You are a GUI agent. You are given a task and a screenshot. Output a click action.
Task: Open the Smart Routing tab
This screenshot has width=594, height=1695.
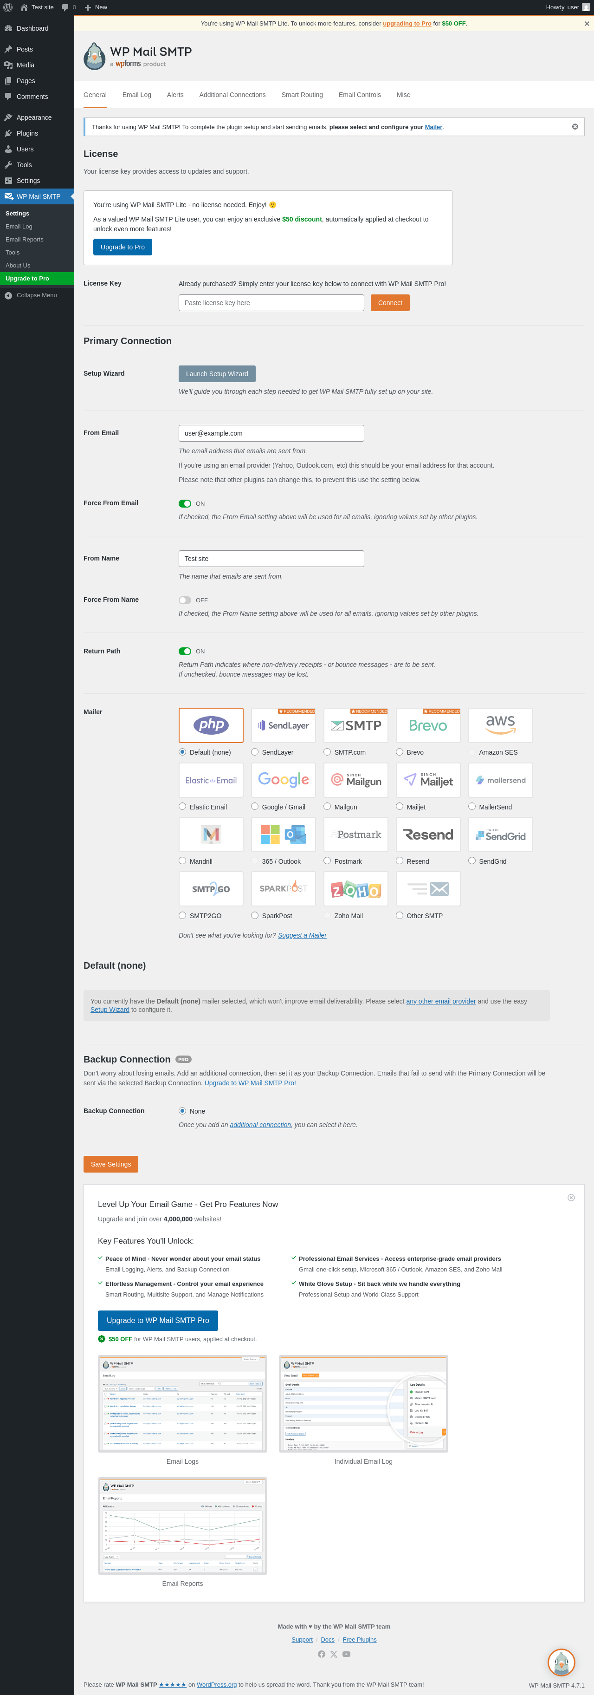point(302,95)
